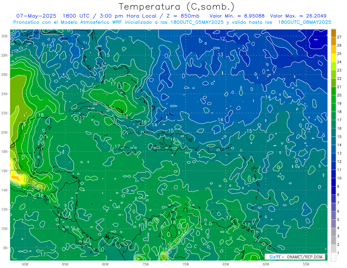Click the longitude axis label '55W'
Viewport: 347px width, 268px height.
coord(306,264)
